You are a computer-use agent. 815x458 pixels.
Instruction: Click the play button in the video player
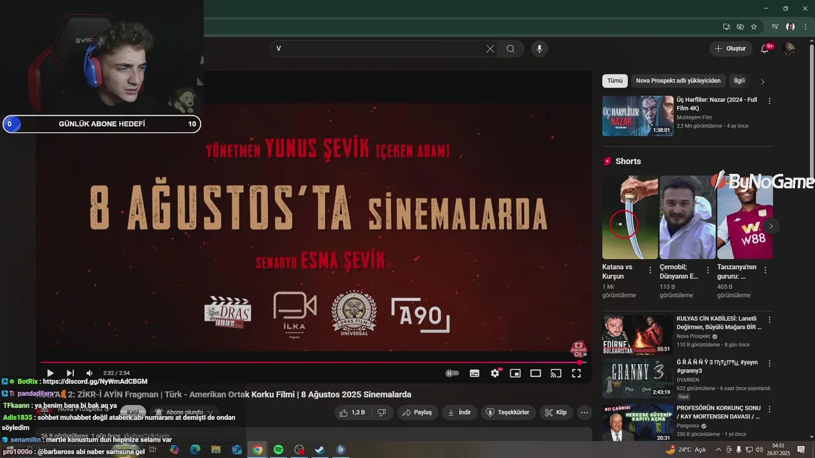pos(50,373)
